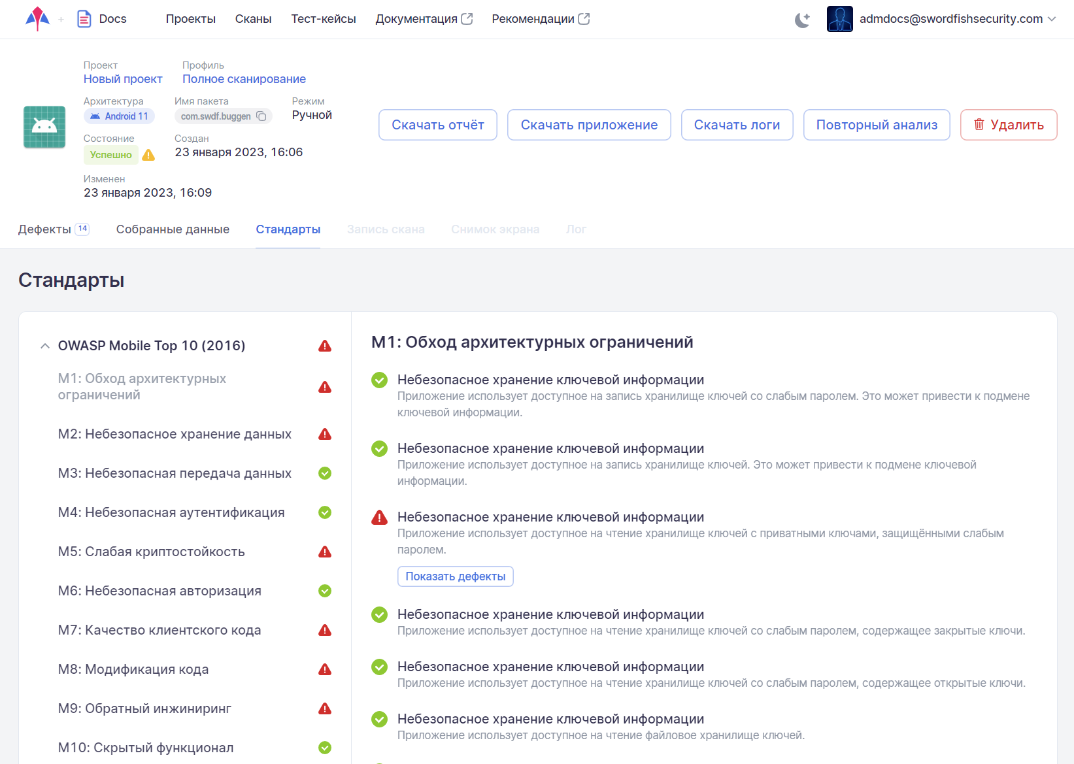Image resolution: width=1074 pixels, height=764 pixels.
Task: Select the Стандарты tab
Action: click(288, 229)
